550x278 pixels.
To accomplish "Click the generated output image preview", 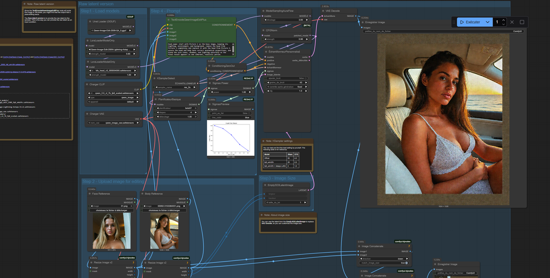I will 443,120.
